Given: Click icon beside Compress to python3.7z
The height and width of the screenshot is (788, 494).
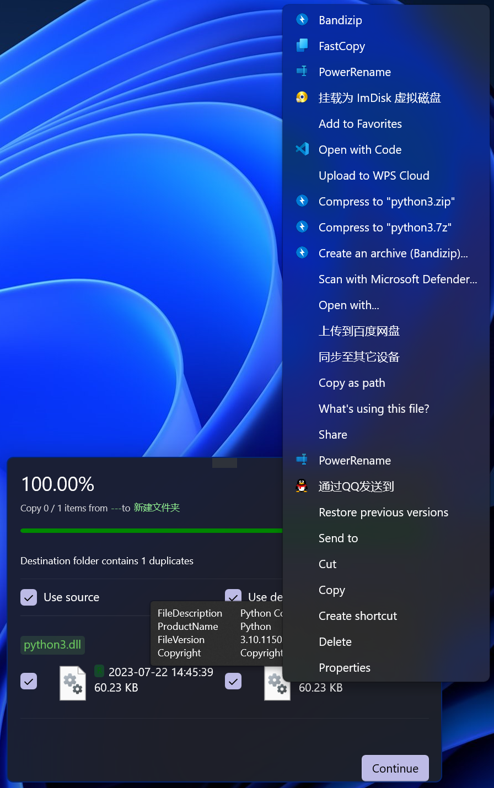Looking at the screenshot, I should click(302, 226).
